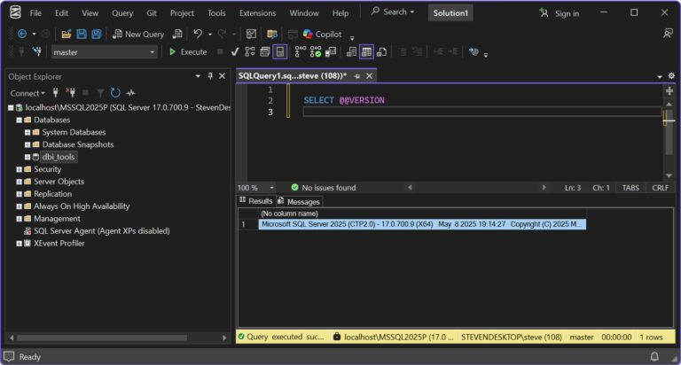This screenshot has width=681, height=365.
Task: Refresh the Object Explorer tree
Action: point(115,93)
